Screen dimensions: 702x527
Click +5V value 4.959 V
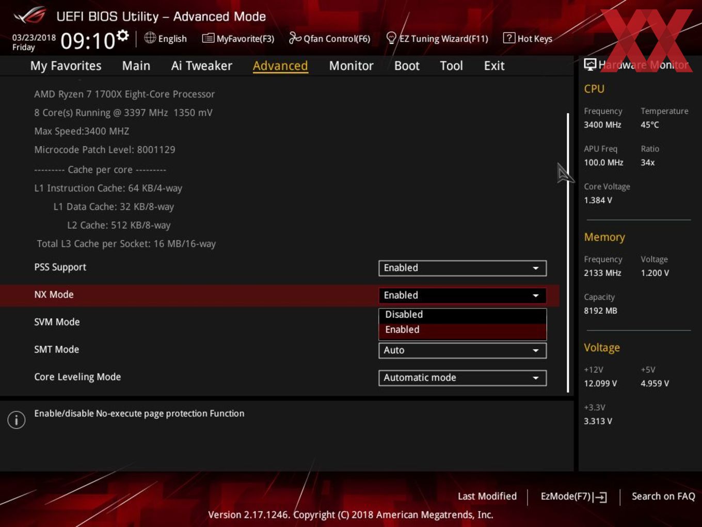(x=655, y=383)
